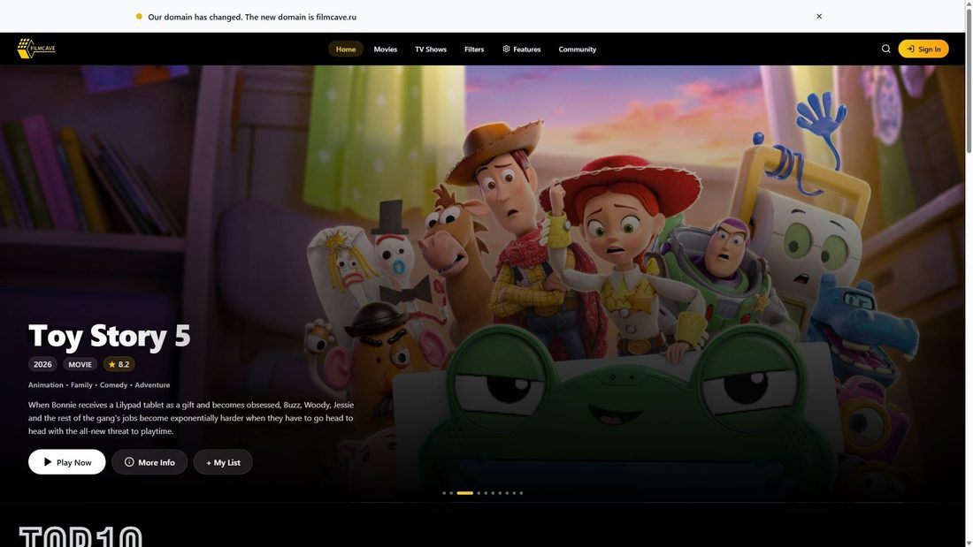Open the search magnifier icon
Screen dimensions: 973x547
(x=885, y=49)
